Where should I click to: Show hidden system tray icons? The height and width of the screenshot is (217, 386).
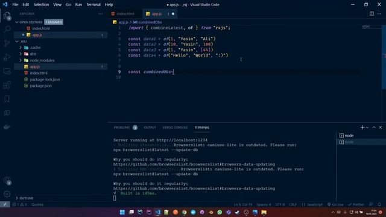tap(333, 212)
